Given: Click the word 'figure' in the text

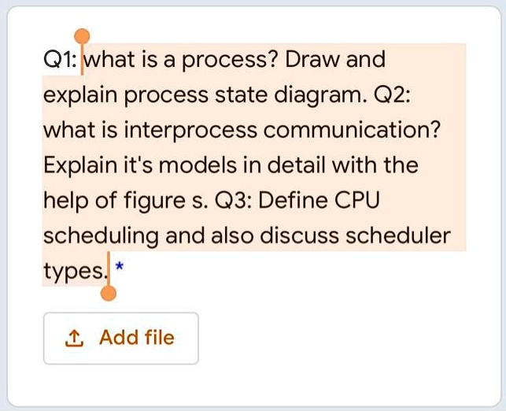Looking at the screenshot, I should (x=153, y=201).
